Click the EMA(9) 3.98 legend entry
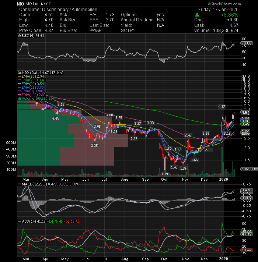This screenshot has width=258, height=262. click(30, 91)
